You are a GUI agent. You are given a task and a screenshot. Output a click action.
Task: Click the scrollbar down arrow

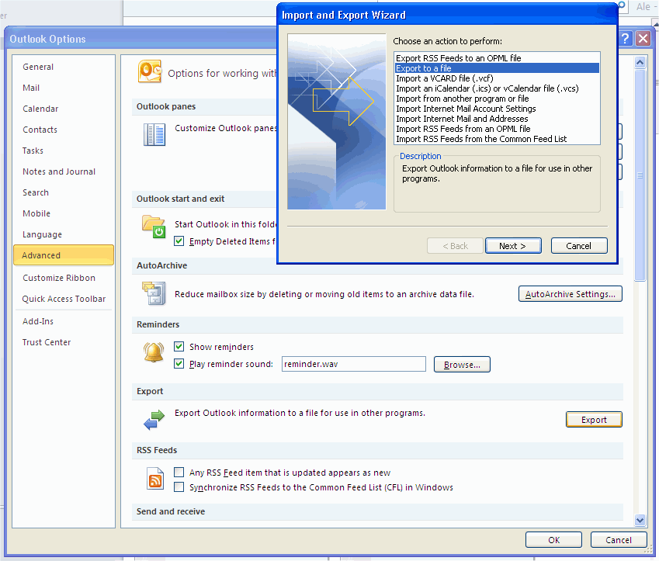click(640, 520)
